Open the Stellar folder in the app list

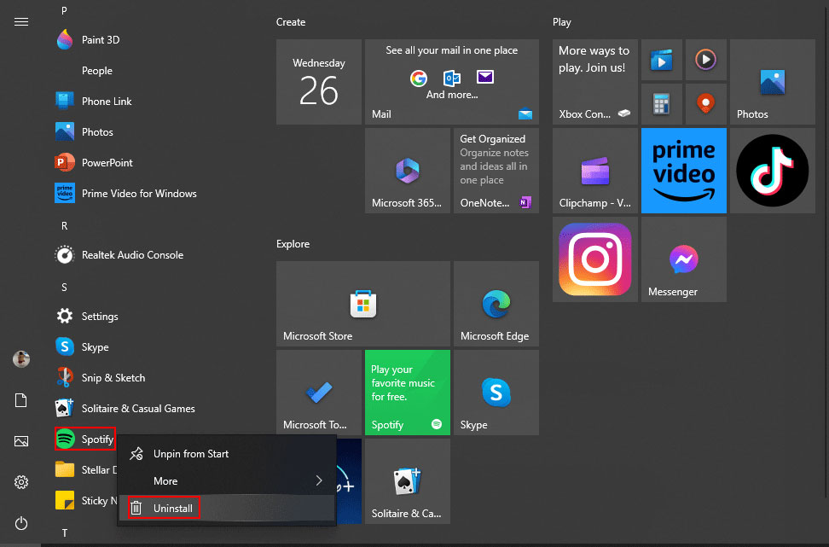pos(85,469)
